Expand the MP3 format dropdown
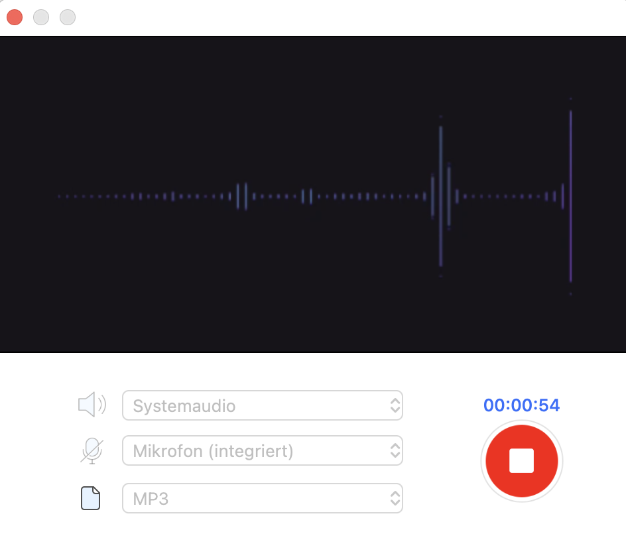Image resolution: width=626 pixels, height=536 pixels. (262, 498)
